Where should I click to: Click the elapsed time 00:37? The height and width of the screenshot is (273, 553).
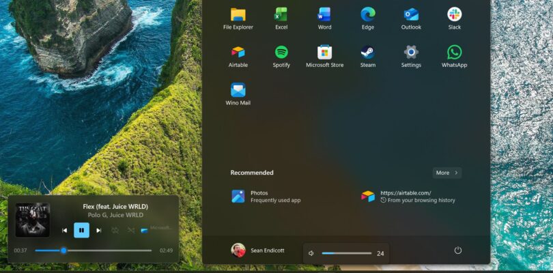pyautogui.click(x=20, y=250)
